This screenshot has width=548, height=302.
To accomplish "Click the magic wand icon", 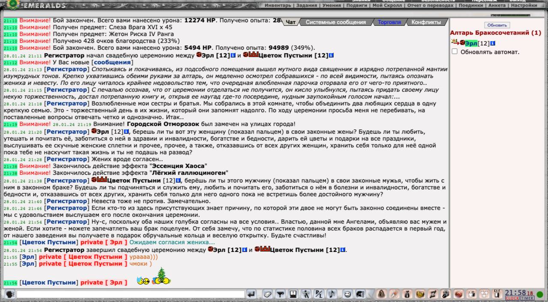I will [395, 294].
